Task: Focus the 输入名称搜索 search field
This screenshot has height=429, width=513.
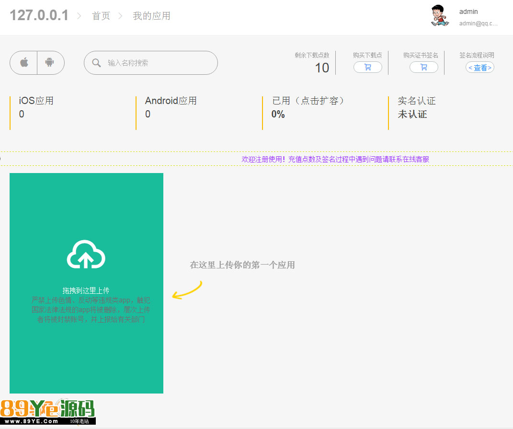Action: point(158,63)
